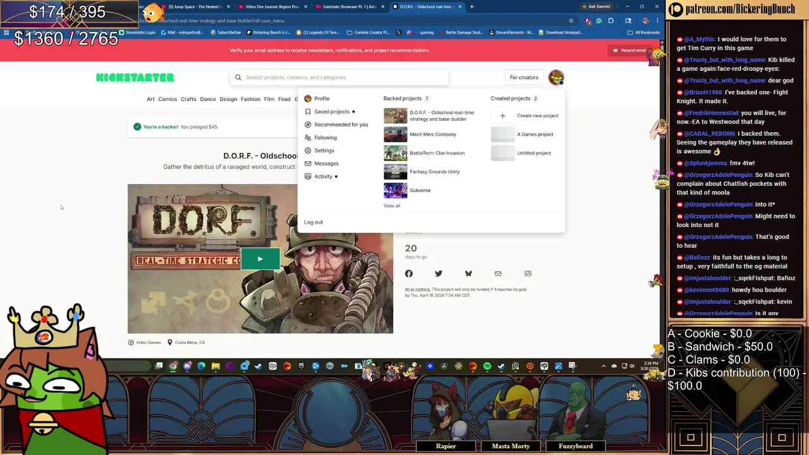The image size is (809, 455).
Task: Click the Activity speech bubble icon
Action: click(308, 176)
